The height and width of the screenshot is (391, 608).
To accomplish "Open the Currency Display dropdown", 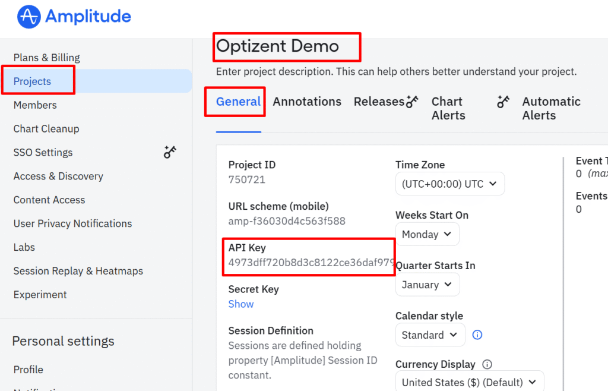I will (x=469, y=382).
